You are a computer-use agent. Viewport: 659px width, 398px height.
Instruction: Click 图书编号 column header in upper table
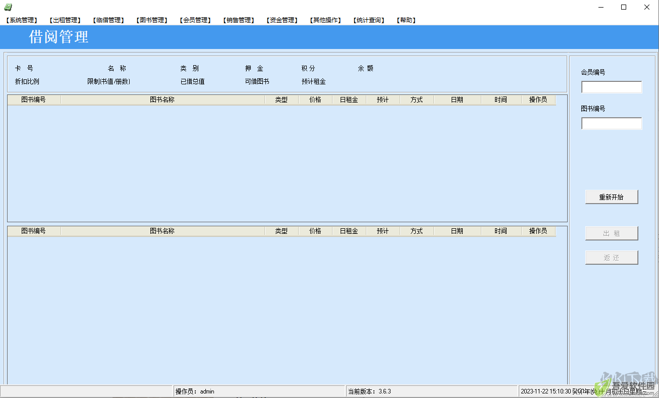(x=34, y=100)
